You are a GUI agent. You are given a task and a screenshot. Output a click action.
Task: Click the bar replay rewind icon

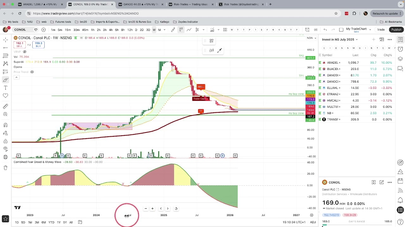pos(315,30)
